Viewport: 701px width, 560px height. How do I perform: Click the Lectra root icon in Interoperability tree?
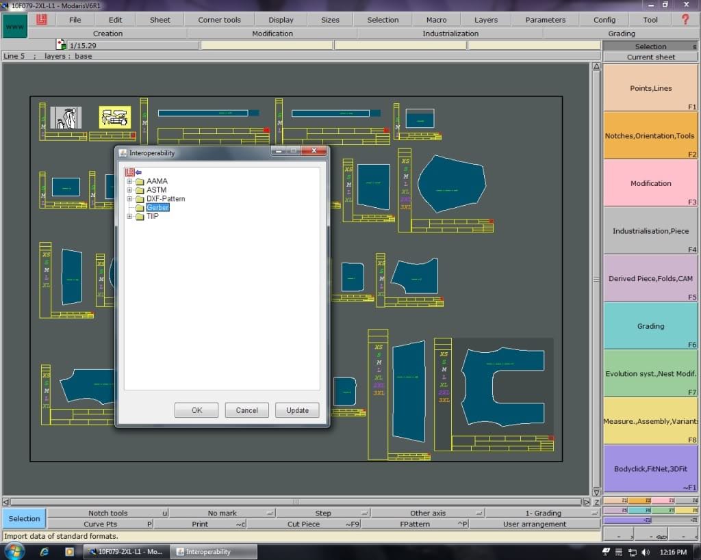coord(129,172)
